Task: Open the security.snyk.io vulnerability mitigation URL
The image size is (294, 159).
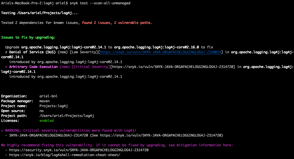Action: tap(79, 150)
